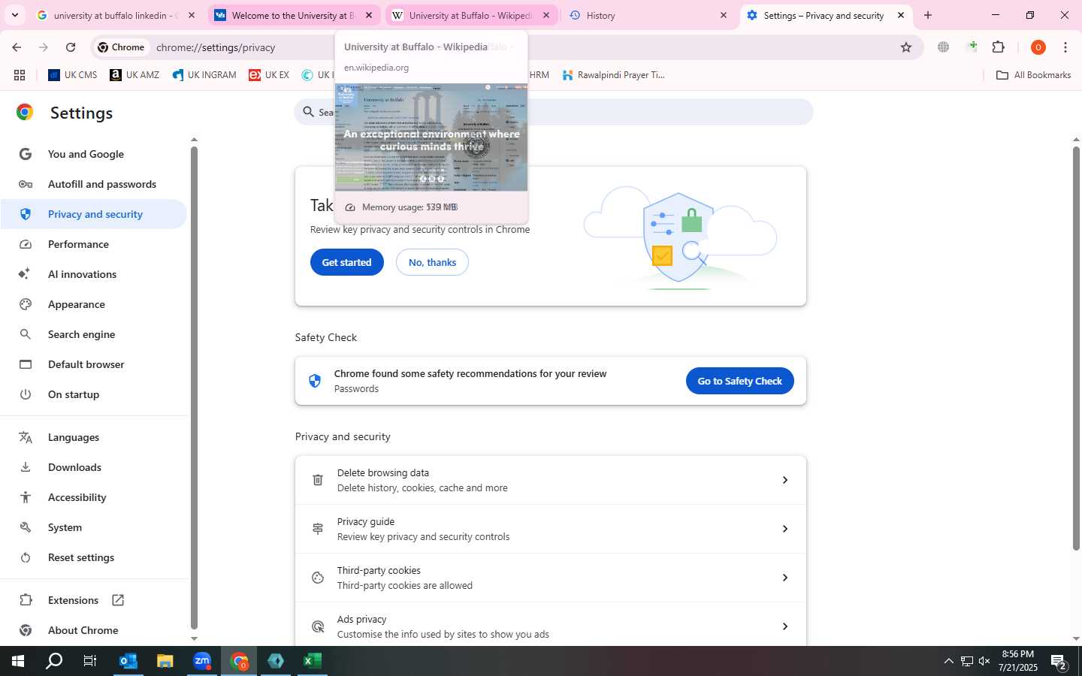Open the Windows Start menu
This screenshot has height=676, width=1082.
click(x=17, y=661)
